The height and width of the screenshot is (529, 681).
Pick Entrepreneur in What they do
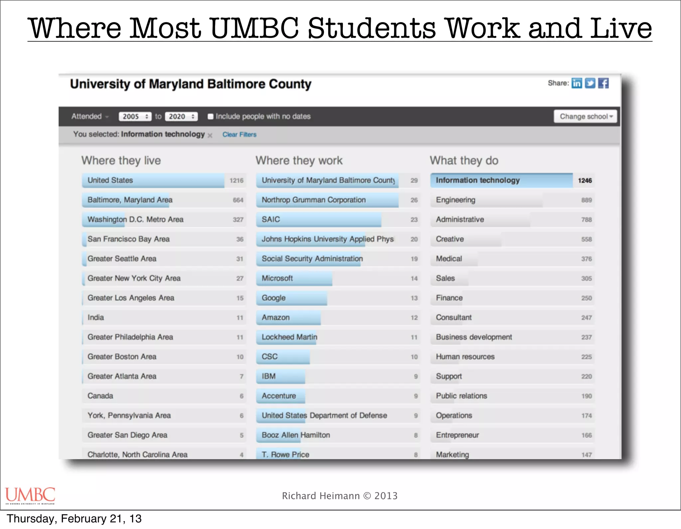coord(512,435)
